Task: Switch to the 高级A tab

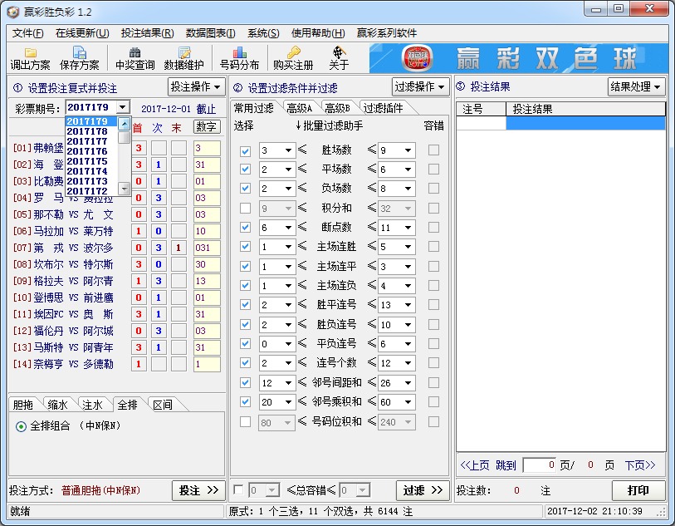Action: (x=298, y=106)
